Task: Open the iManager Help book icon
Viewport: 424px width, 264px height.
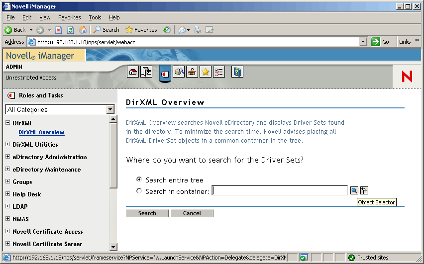Action: [x=237, y=72]
